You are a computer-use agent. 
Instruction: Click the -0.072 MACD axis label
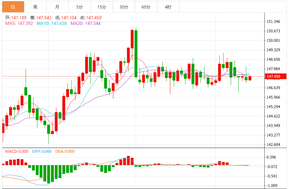(x=272, y=167)
